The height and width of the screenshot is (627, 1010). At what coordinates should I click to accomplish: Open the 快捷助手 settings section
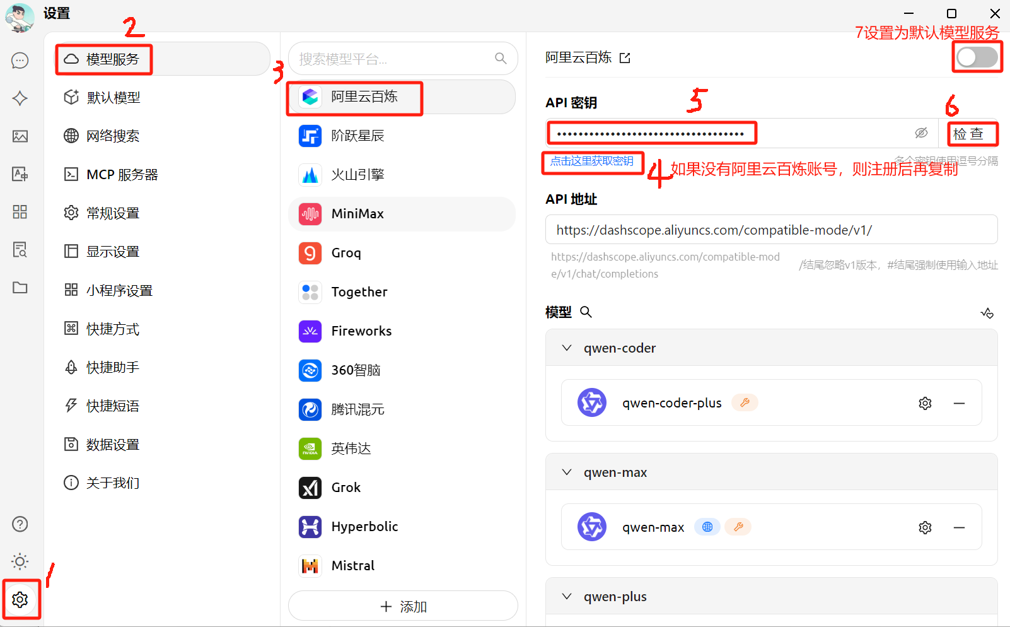pos(163,368)
